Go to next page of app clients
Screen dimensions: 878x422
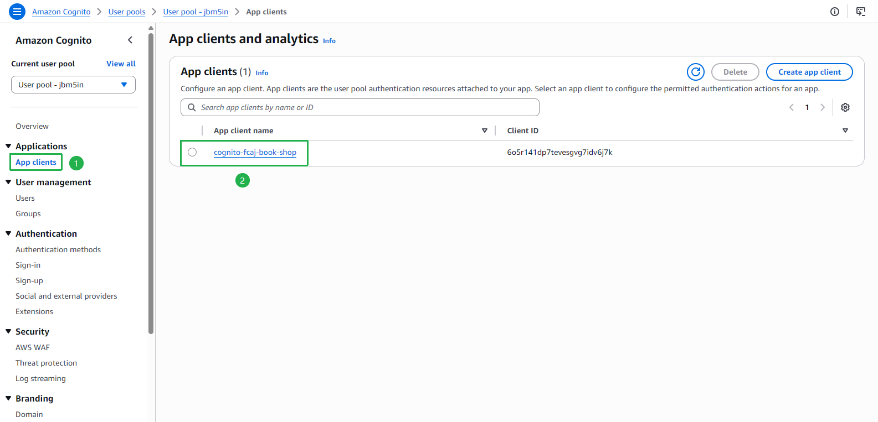pyautogui.click(x=823, y=107)
